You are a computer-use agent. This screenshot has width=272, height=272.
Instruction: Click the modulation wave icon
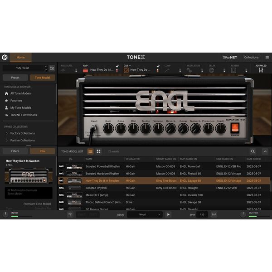coord(189,70)
